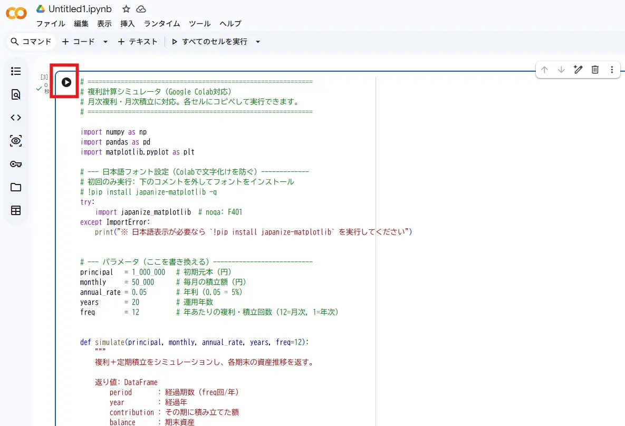Open the 編集 menu

[81, 24]
